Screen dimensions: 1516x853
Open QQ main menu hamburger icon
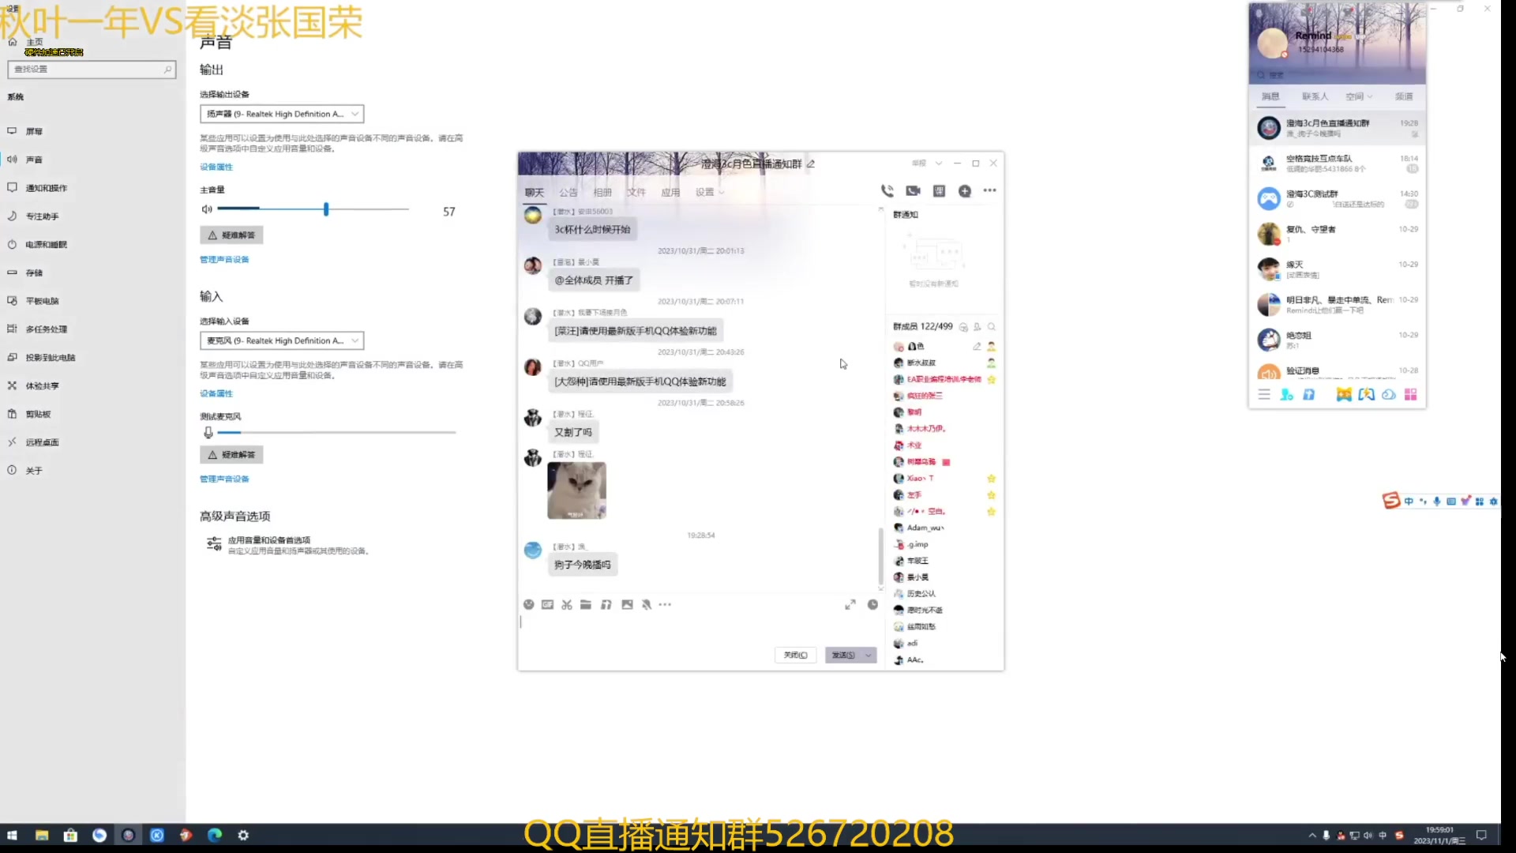[x=1263, y=394]
